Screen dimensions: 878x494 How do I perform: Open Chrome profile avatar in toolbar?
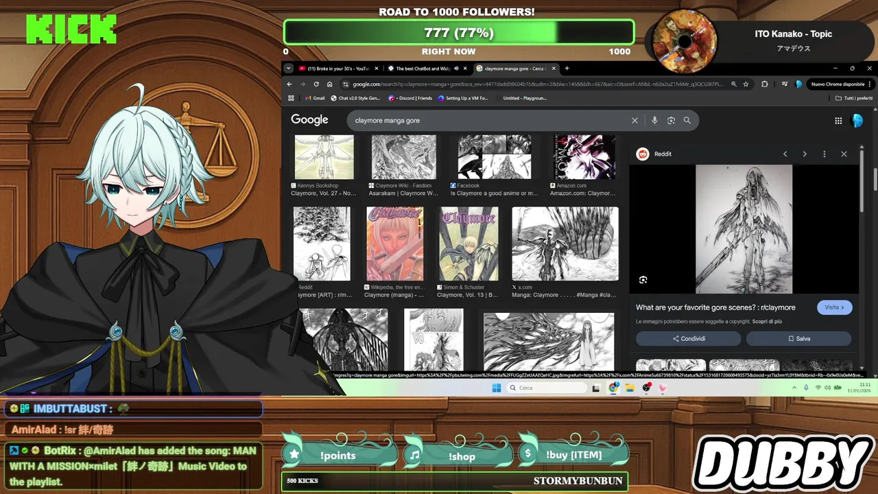(x=798, y=84)
